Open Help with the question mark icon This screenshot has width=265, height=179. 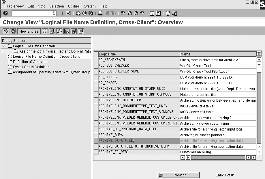168,13
